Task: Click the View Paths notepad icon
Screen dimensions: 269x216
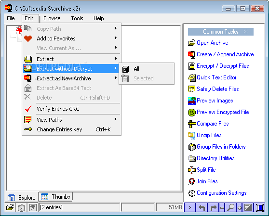Action: click(x=28, y=120)
